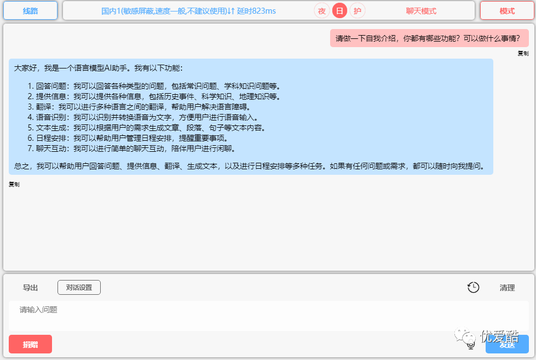
Task: Clear the chat with 清理
Action: click(508, 287)
